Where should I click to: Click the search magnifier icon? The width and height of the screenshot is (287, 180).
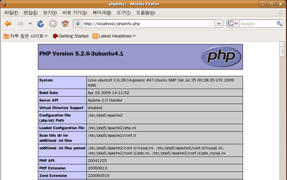tap(279, 23)
